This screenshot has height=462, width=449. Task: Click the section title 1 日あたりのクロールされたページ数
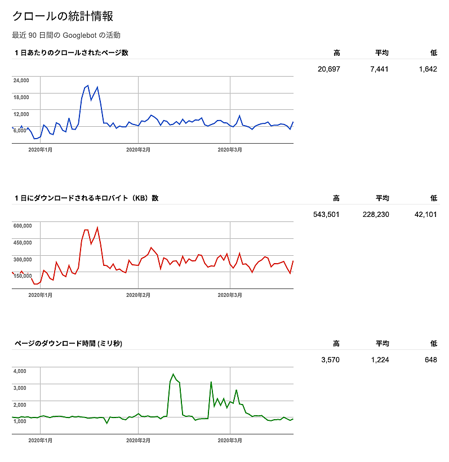click(x=72, y=53)
